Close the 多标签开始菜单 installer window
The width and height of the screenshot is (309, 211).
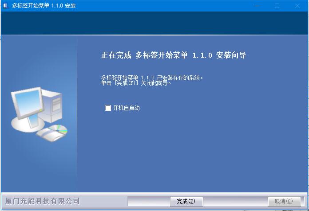[297, 6]
